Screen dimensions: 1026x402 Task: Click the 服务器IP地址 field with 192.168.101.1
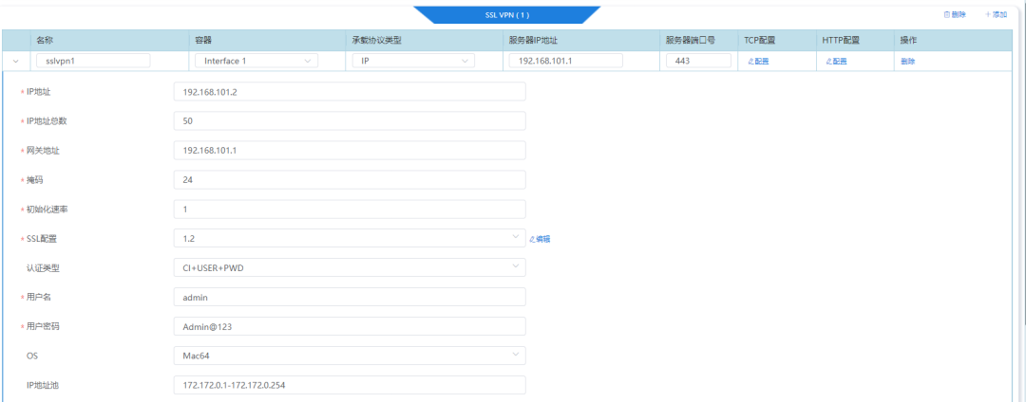(x=565, y=61)
